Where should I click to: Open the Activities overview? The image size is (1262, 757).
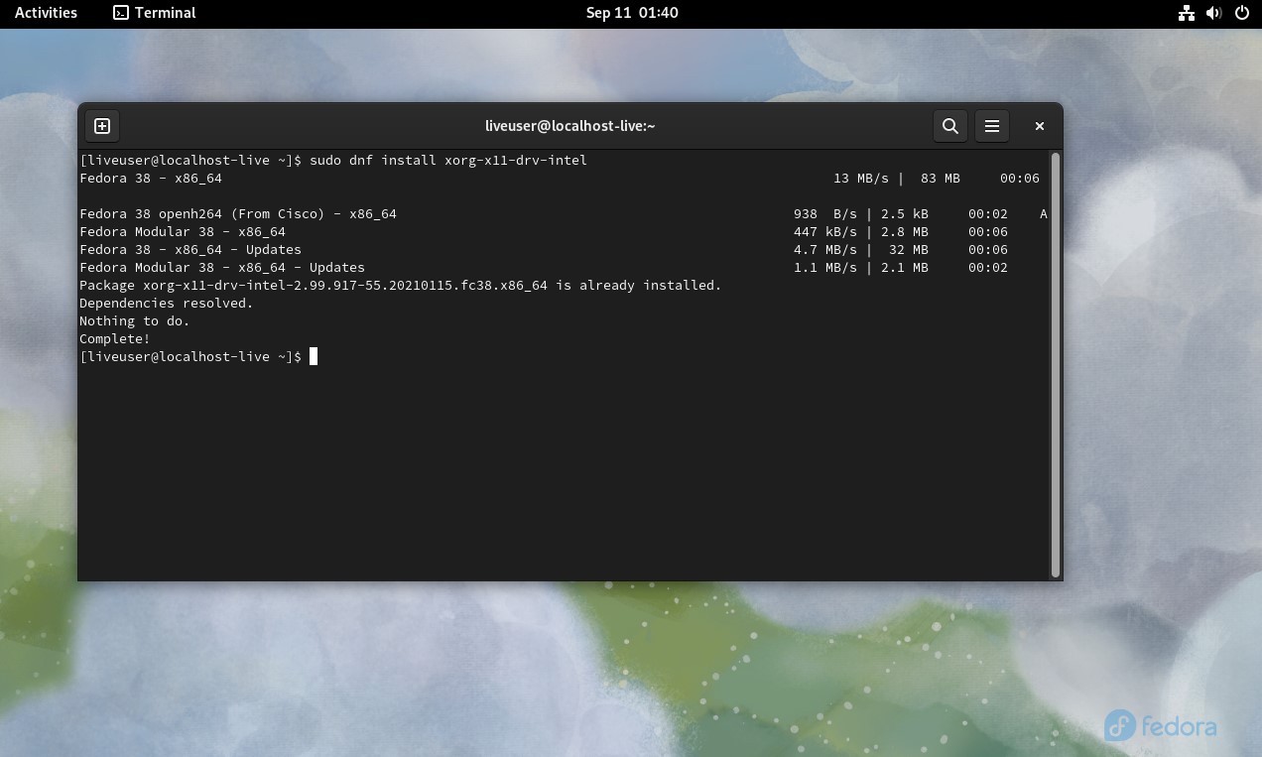click(45, 13)
